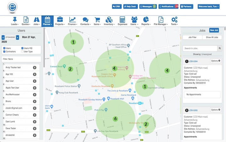This screenshot has height=142, width=226.
Task: Open the Leads pushpin icon
Action: tap(15, 19)
